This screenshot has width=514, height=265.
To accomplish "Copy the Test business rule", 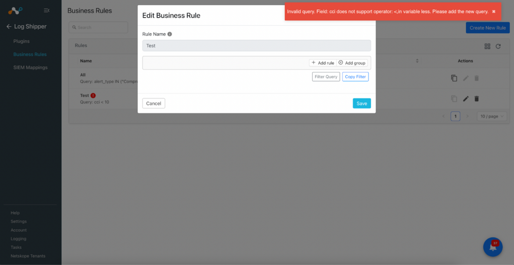I will pyautogui.click(x=454, y=98).
